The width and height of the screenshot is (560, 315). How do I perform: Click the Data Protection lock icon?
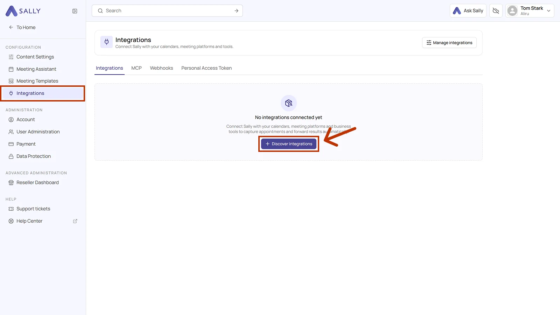[11, 156]
